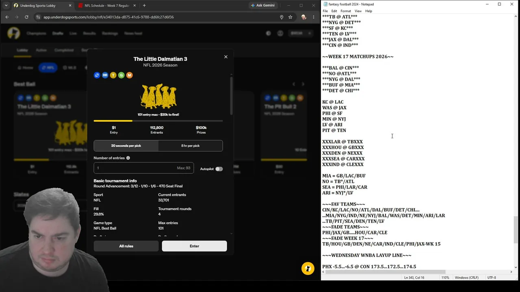The image size is (520, 292).
Task: Select 20 seconds per pick option
Action: pyautogui.click(x=126, y=146)
